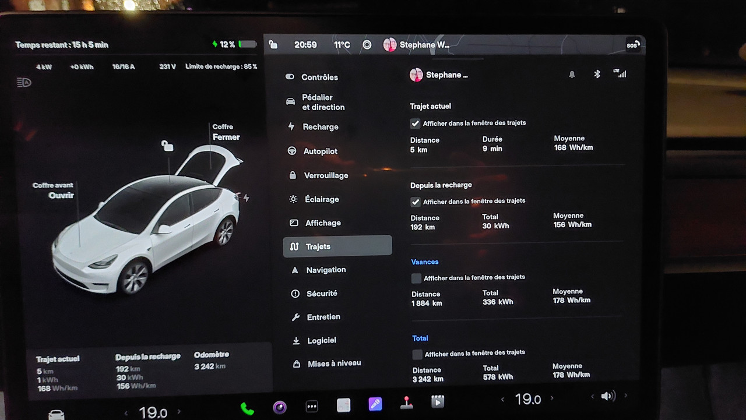Raise driver temperature with right chevron
The image size is (746, 420).
tap(179, 412)
